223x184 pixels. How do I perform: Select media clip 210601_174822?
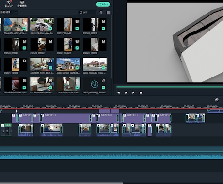coord(68,45)
